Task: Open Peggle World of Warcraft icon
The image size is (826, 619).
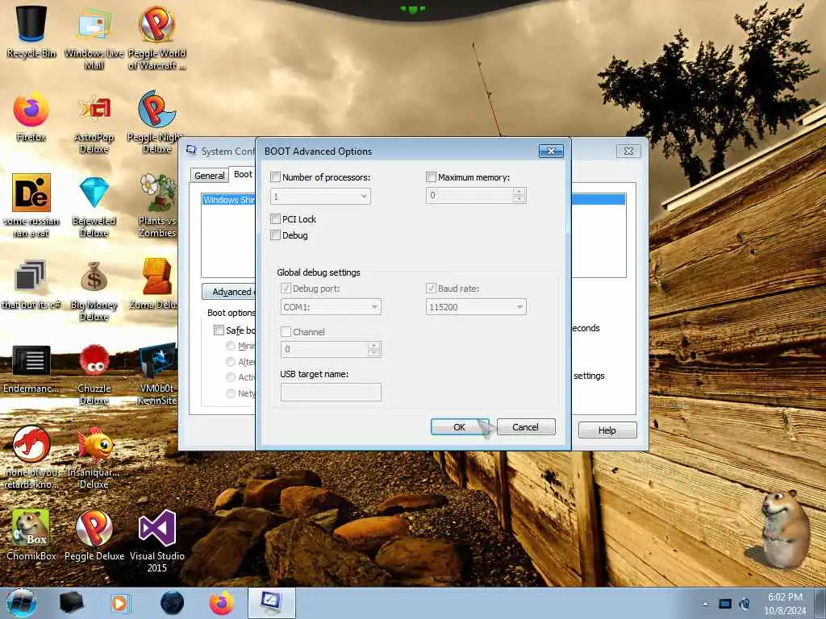Action: 157,37
